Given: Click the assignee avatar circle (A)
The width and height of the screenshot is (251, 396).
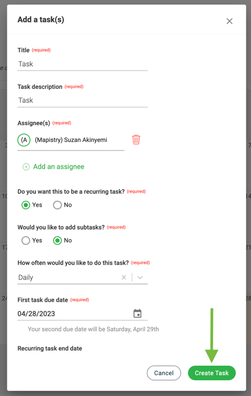Looking at the screenshot, I should pyautogui.click(x=24, y=140).
